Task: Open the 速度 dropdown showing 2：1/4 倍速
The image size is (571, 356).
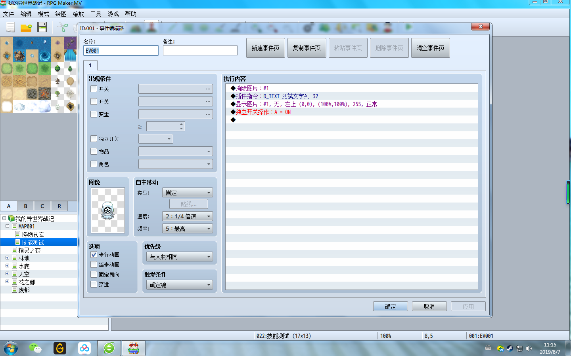Action: tap(188, 216)
